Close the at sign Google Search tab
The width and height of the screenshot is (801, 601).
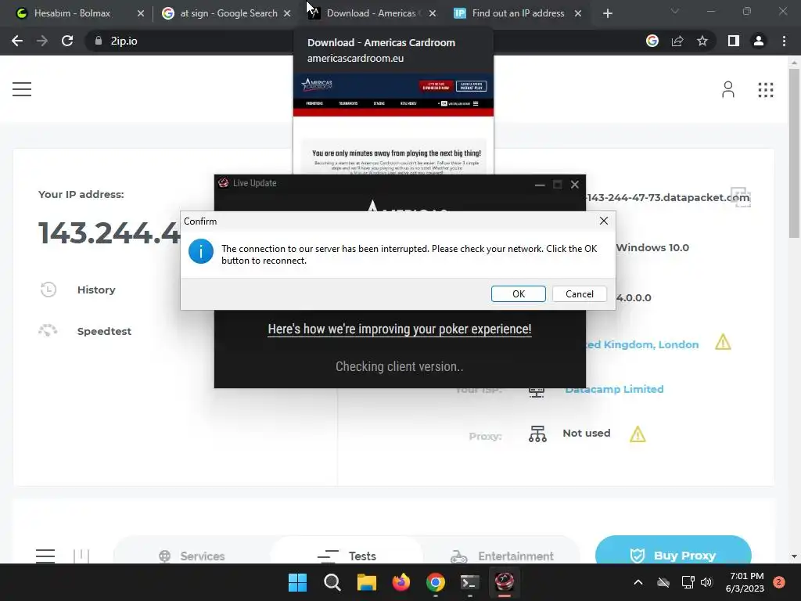[x=287, y=13]
